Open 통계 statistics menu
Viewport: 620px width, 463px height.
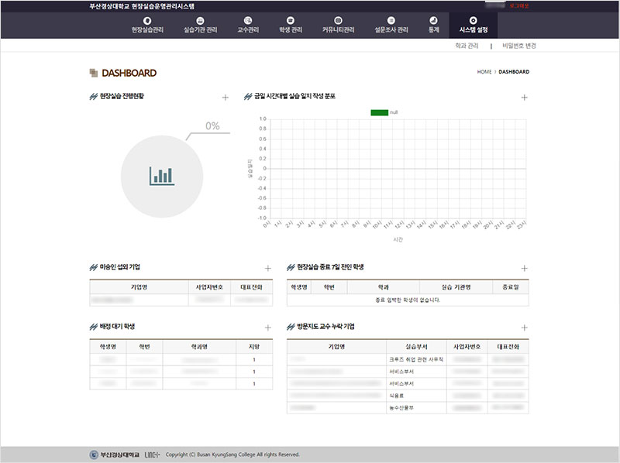point(434,25)
